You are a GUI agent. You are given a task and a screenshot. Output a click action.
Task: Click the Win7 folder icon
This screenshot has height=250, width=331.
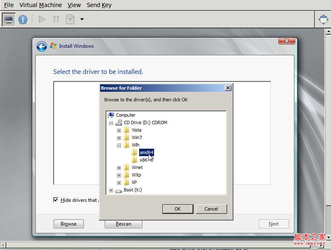point(126,138)
